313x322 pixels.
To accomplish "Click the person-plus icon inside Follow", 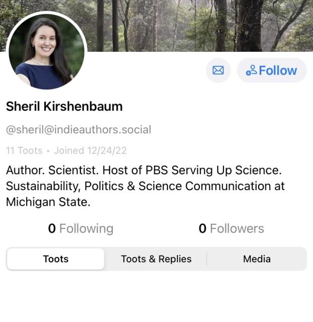I will click(251, 71).
